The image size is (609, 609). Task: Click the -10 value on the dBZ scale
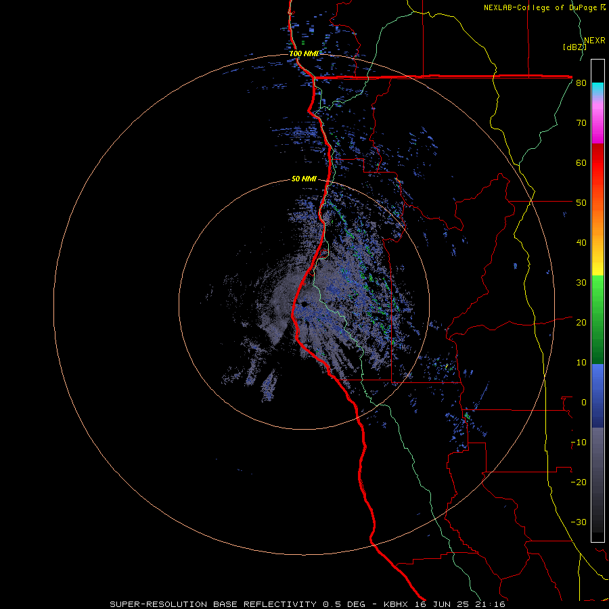[x=579, y=443]
